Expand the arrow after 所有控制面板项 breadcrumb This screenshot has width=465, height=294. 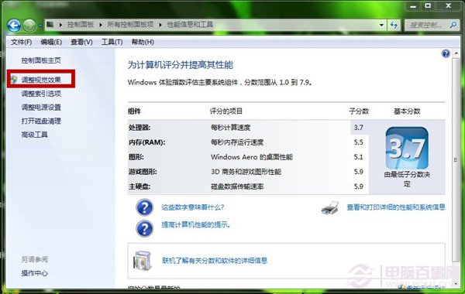click(x=160, y=25)
